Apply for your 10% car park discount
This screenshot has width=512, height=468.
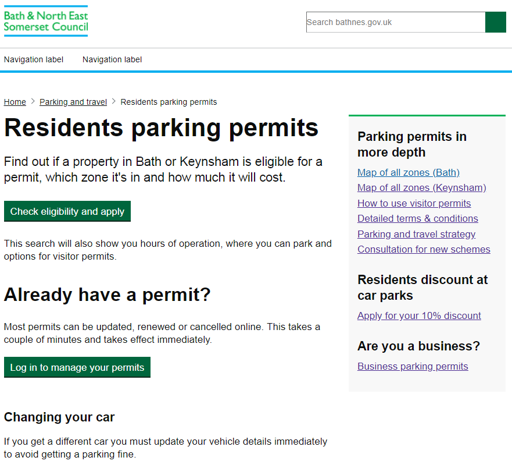[x=419, y=315]
